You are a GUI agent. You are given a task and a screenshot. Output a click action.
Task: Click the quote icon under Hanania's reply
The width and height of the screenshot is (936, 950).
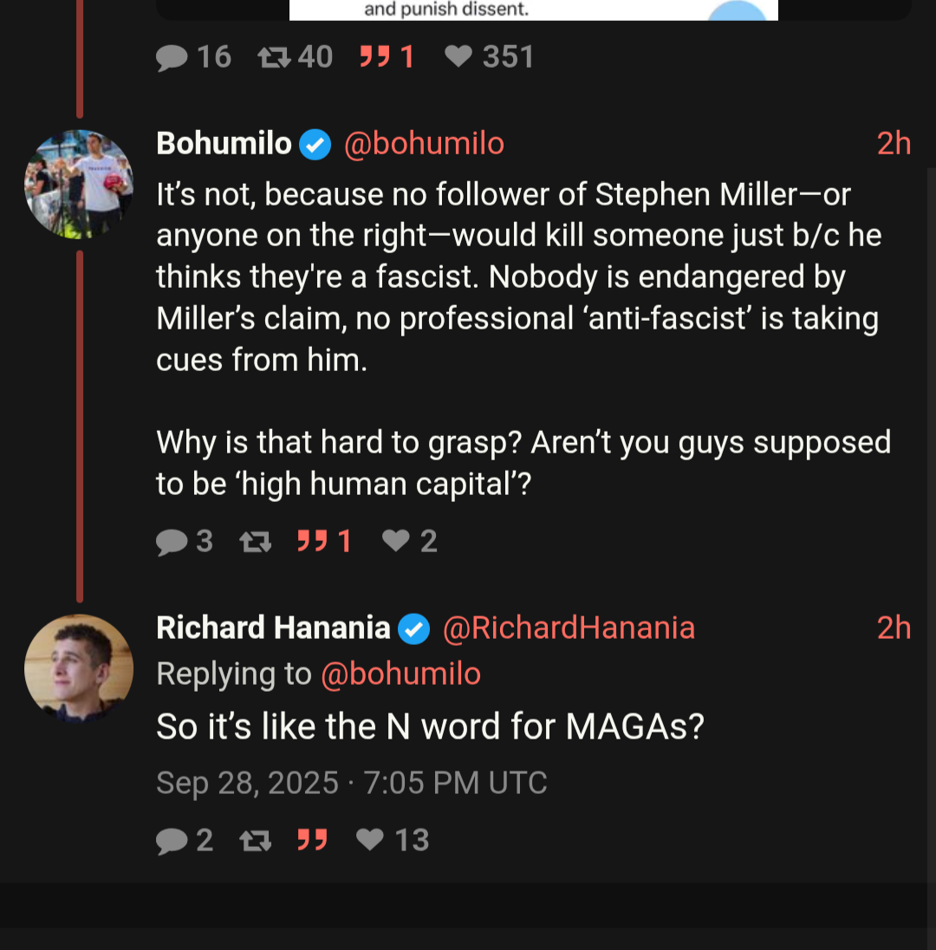(x=312, y=840)
